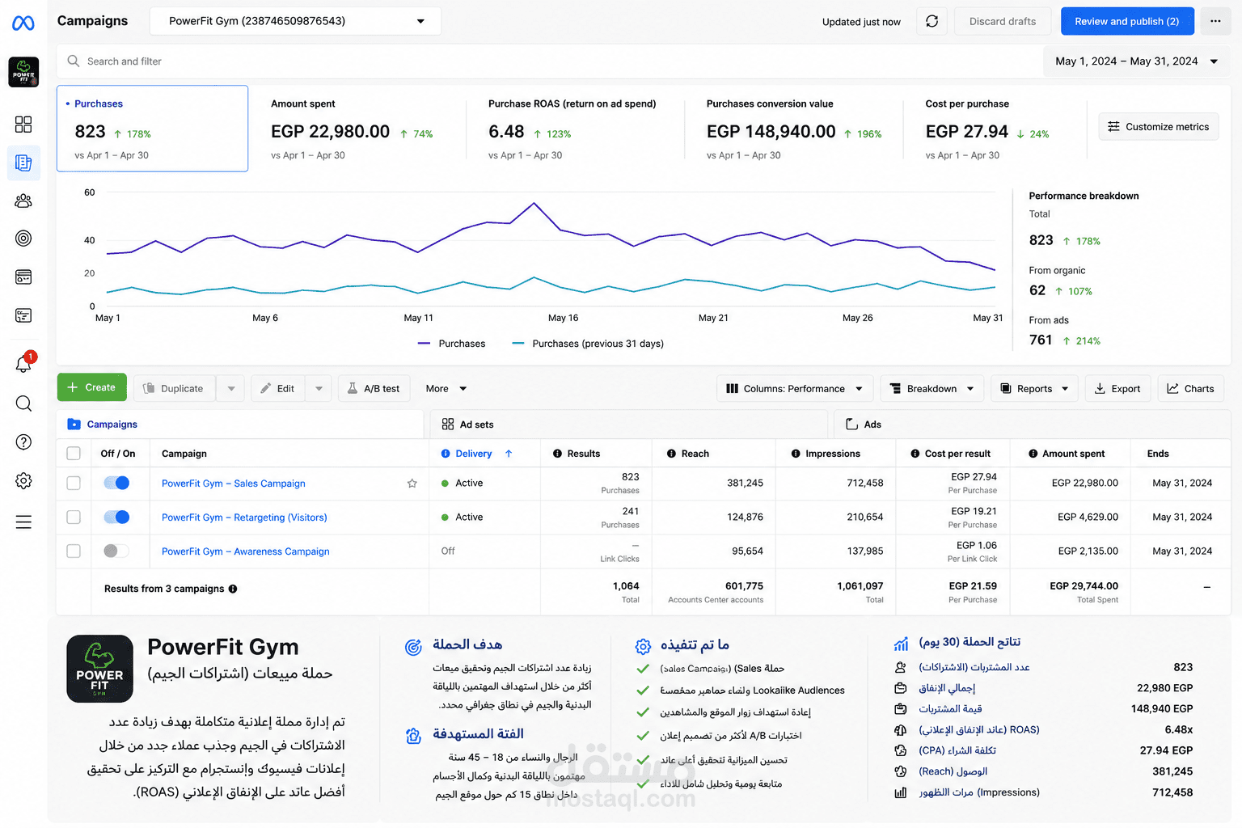Viewport: 1242px width, 828px height.
Task: Select the Purchase ROAS metric card
Action: 574,129
